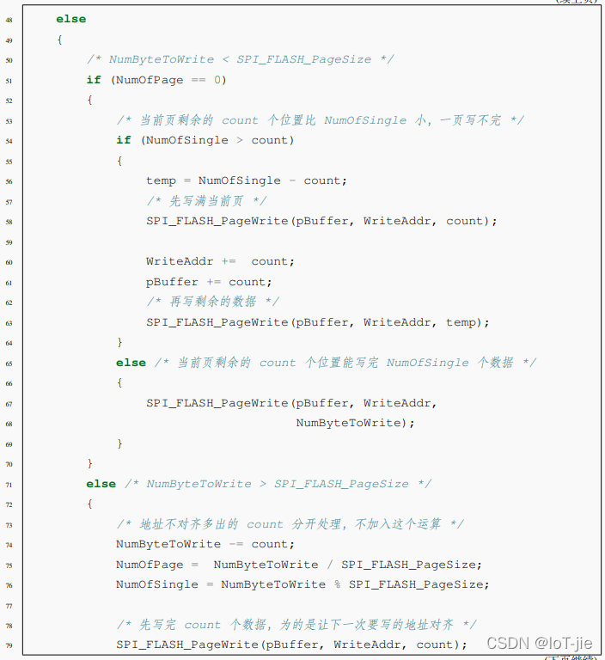Click the 'else' keyword on line 65
The image size is (605, 660).
131,363
